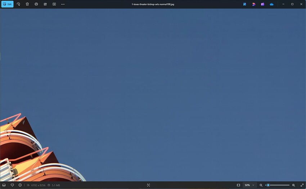Expand the 50% zoom level dropdown
The height and width of the screenshot is (189, 306).
[x=249, y=185]
